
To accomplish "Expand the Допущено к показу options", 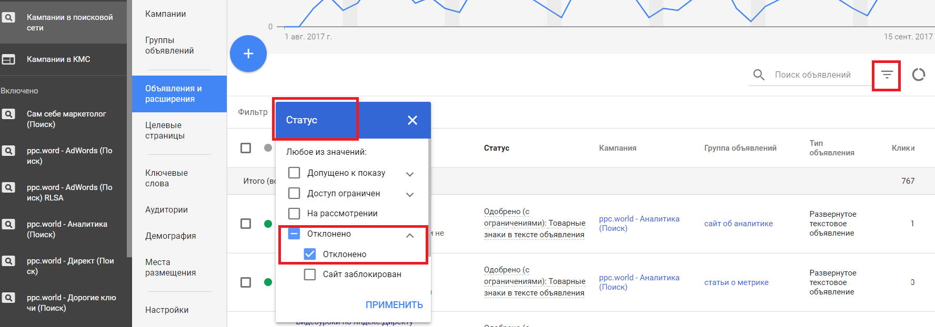I will pos(410,174).
